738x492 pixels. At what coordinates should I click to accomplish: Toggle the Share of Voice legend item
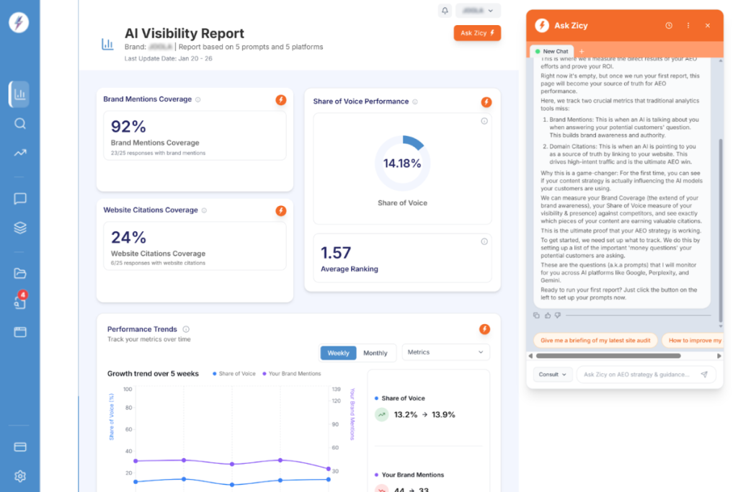(234, 373)
